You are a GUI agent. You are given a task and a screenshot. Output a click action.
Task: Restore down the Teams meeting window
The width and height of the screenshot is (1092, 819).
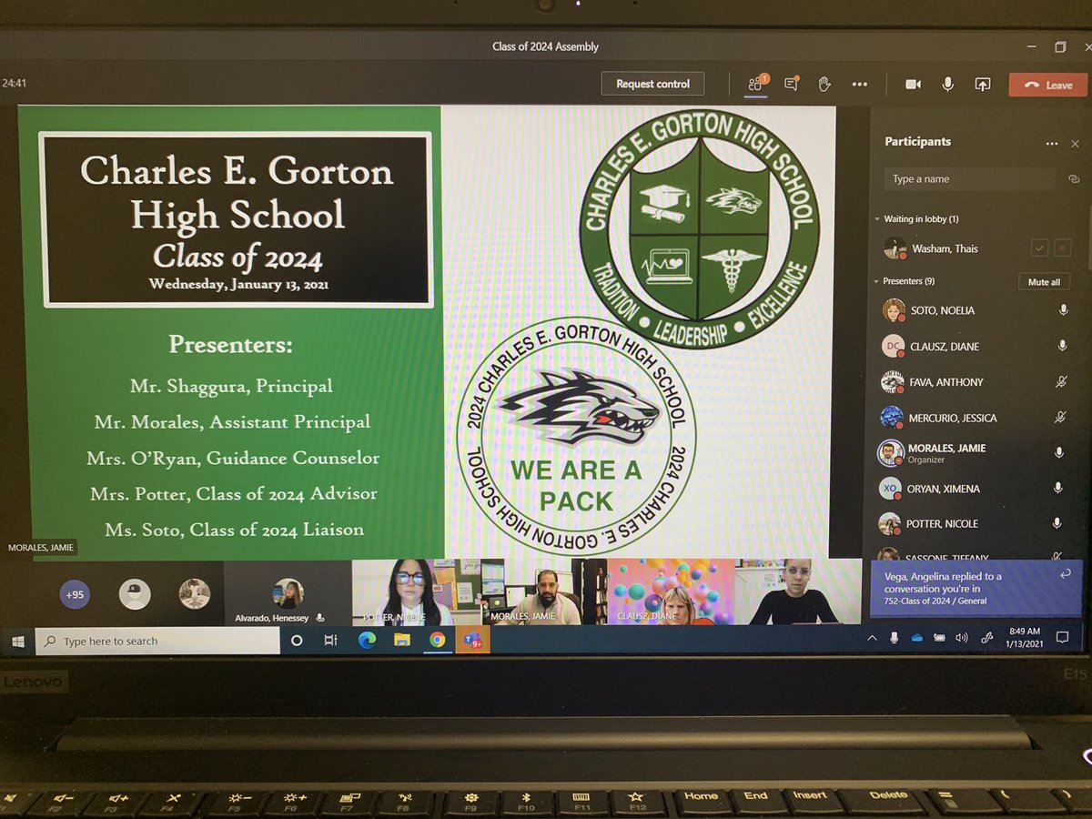pos(1060,47)
